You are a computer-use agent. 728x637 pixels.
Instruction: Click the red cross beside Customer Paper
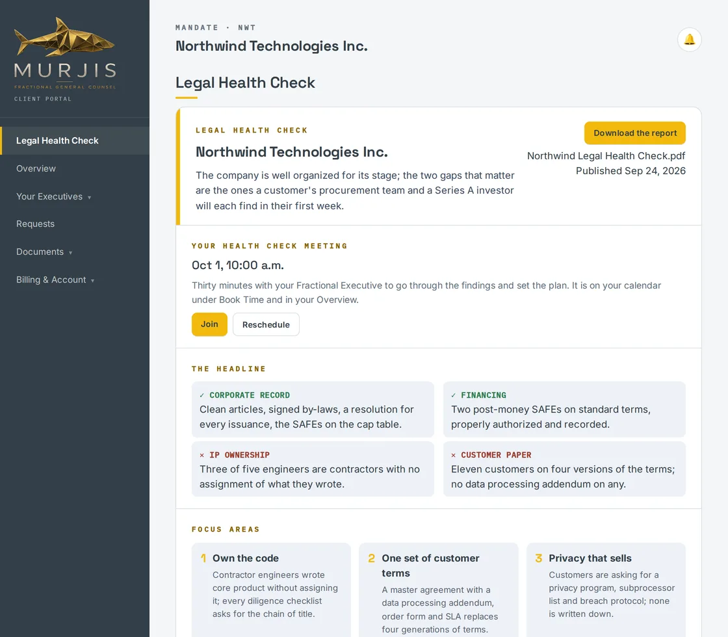click(454, 456)
